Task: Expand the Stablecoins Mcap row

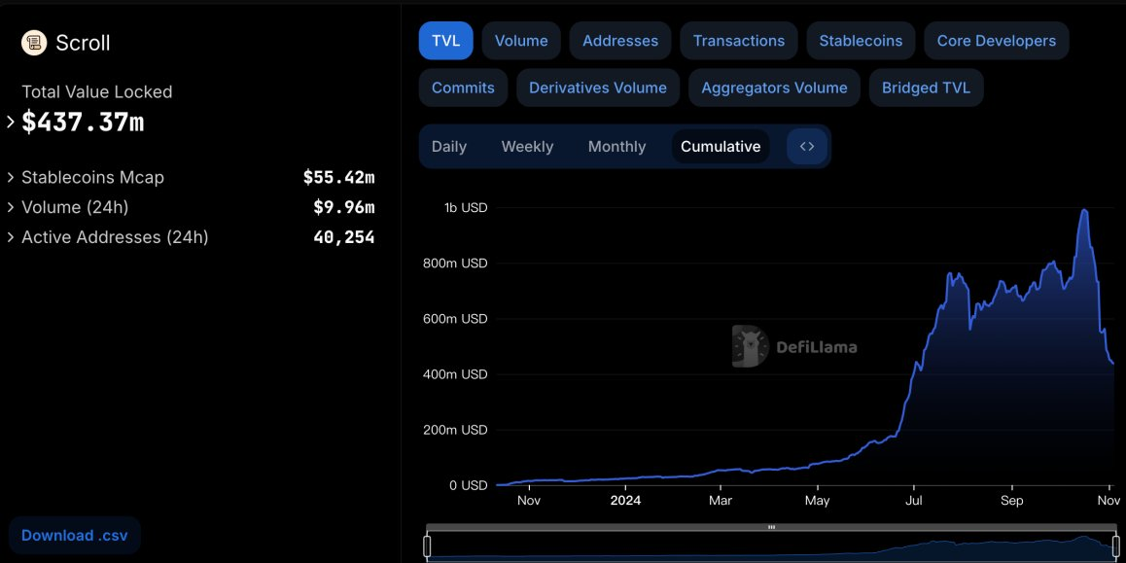Action: [11, 178]
